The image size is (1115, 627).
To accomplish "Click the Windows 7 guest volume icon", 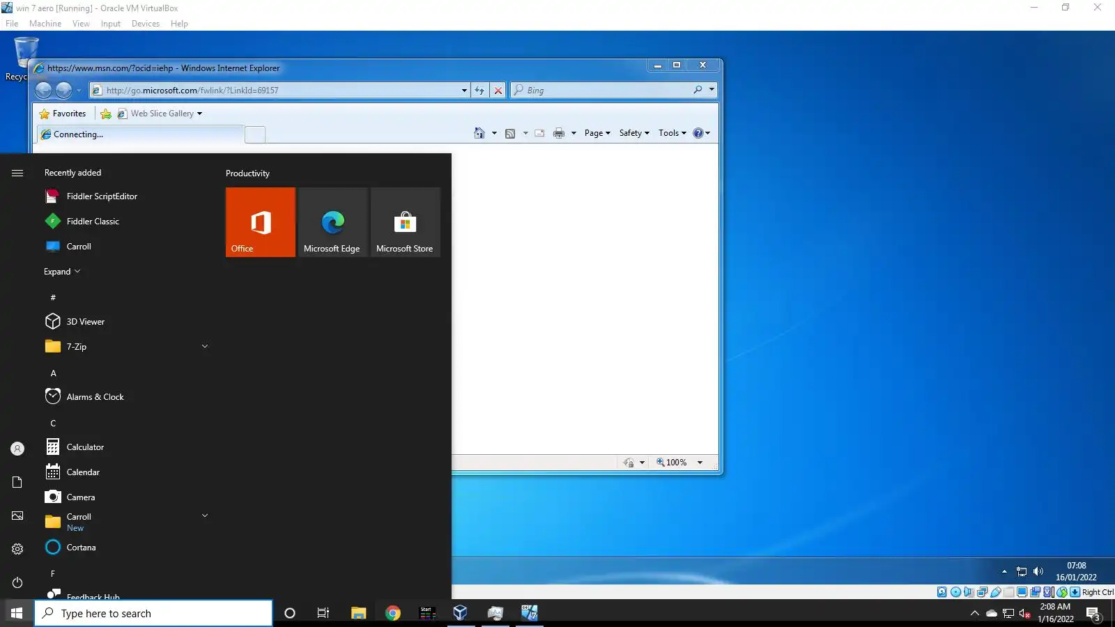I will [x=1038, y=571].
